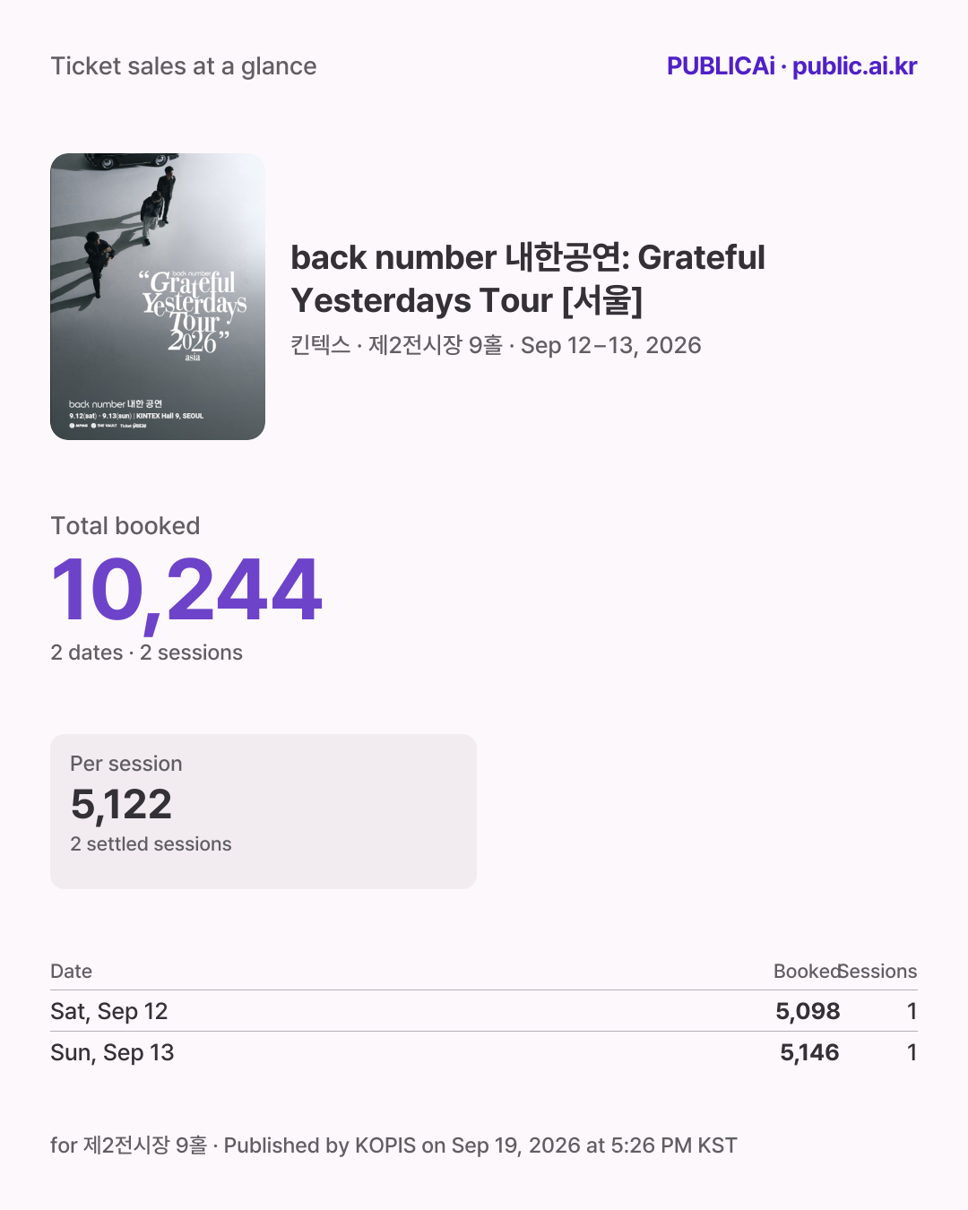The image size is (968, 1210).
Task: Click the 10,244 total booked figure
Action: [186, 591]
